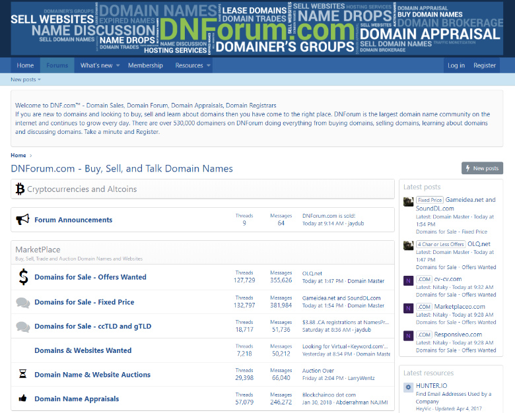Open the HUNTER.IO resource

click(431, 386)
